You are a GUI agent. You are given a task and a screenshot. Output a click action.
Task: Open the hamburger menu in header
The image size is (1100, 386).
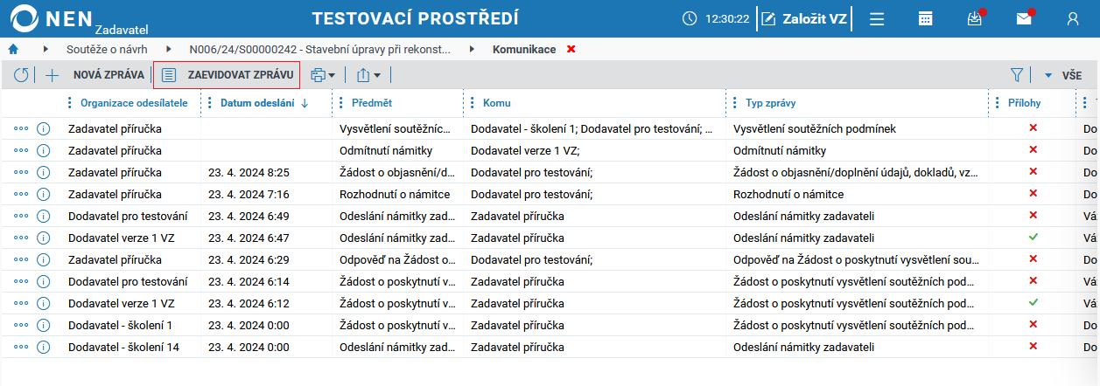pos(877,18)
